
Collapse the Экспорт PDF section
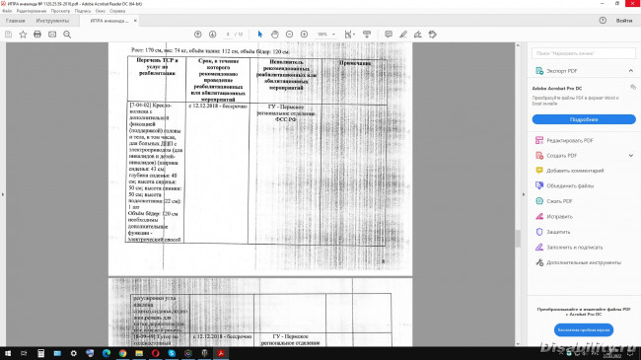(x=631, y=71)
